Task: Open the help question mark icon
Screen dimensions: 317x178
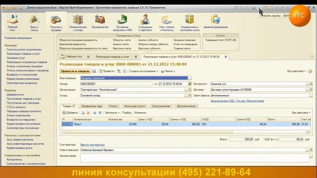Action: pos(311,71)
